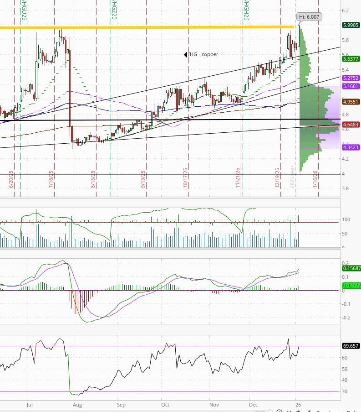Click the -0.2 level on MACD axis

pos(346,318)
